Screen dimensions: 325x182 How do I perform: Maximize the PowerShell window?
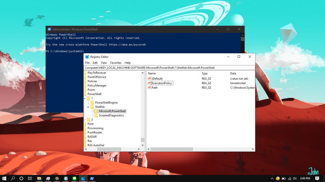tap(228, 29)
